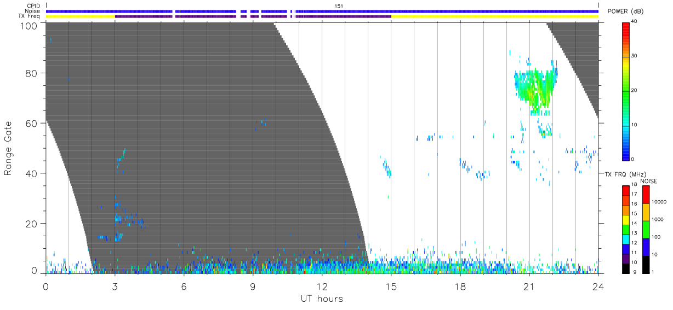
Task: Click the 9 tick on TX FRQ legend
Action: coord(634,272)
